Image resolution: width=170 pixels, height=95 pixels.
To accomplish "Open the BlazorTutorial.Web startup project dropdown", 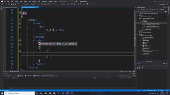I will point(50,4).
